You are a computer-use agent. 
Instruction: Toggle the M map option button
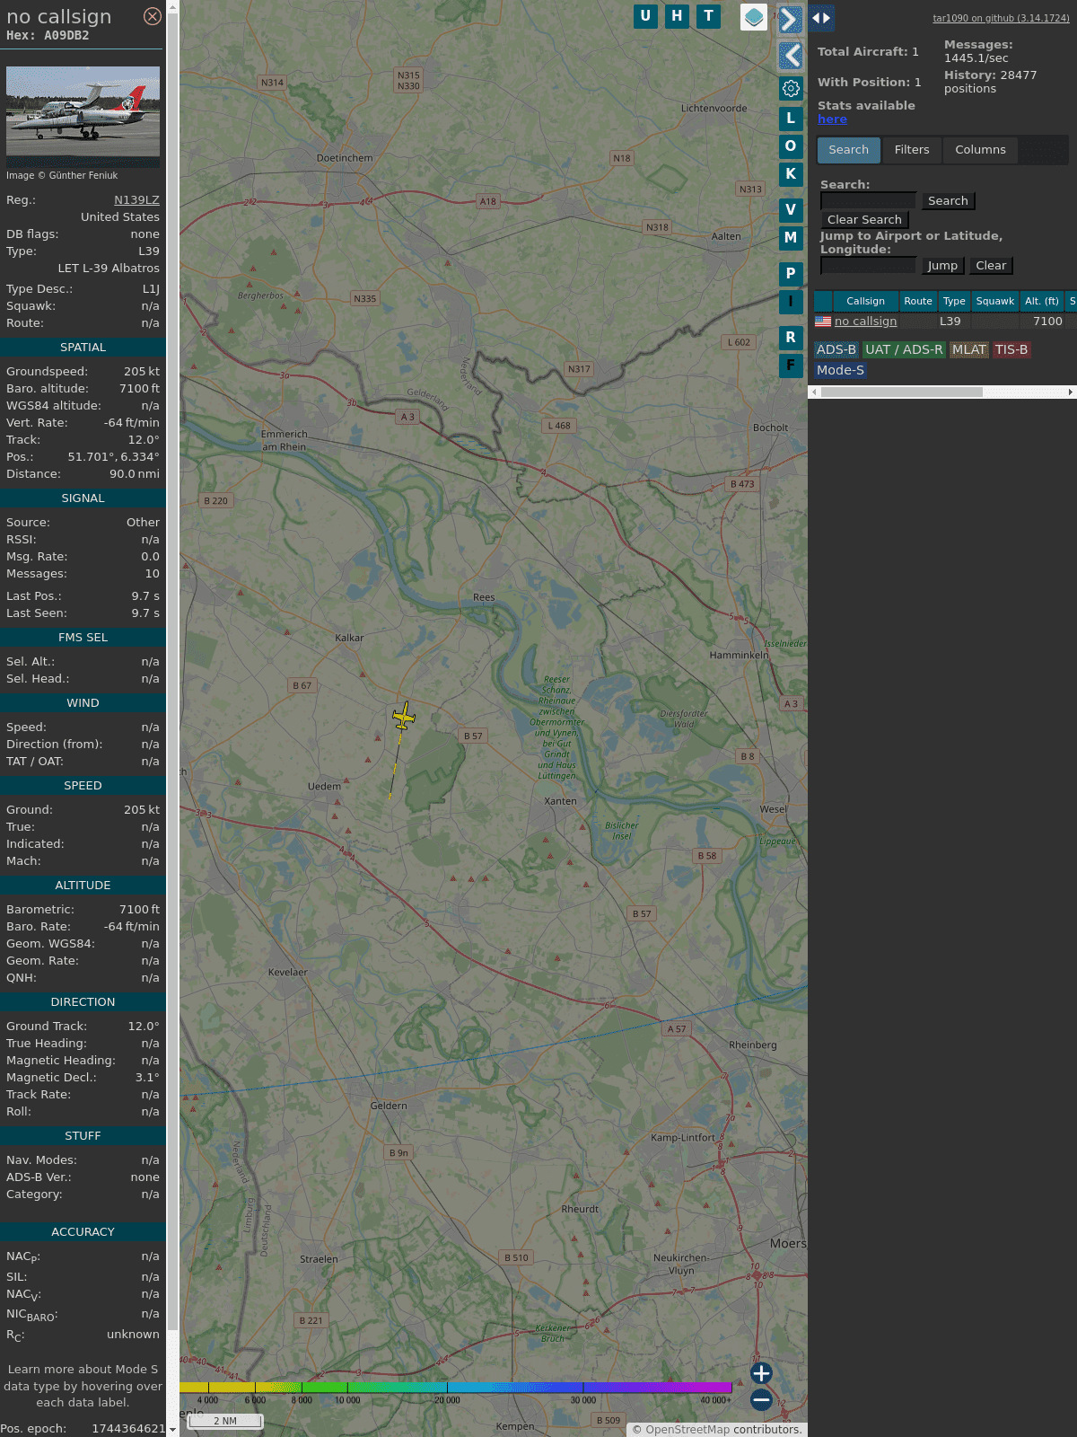pos(791,237)
